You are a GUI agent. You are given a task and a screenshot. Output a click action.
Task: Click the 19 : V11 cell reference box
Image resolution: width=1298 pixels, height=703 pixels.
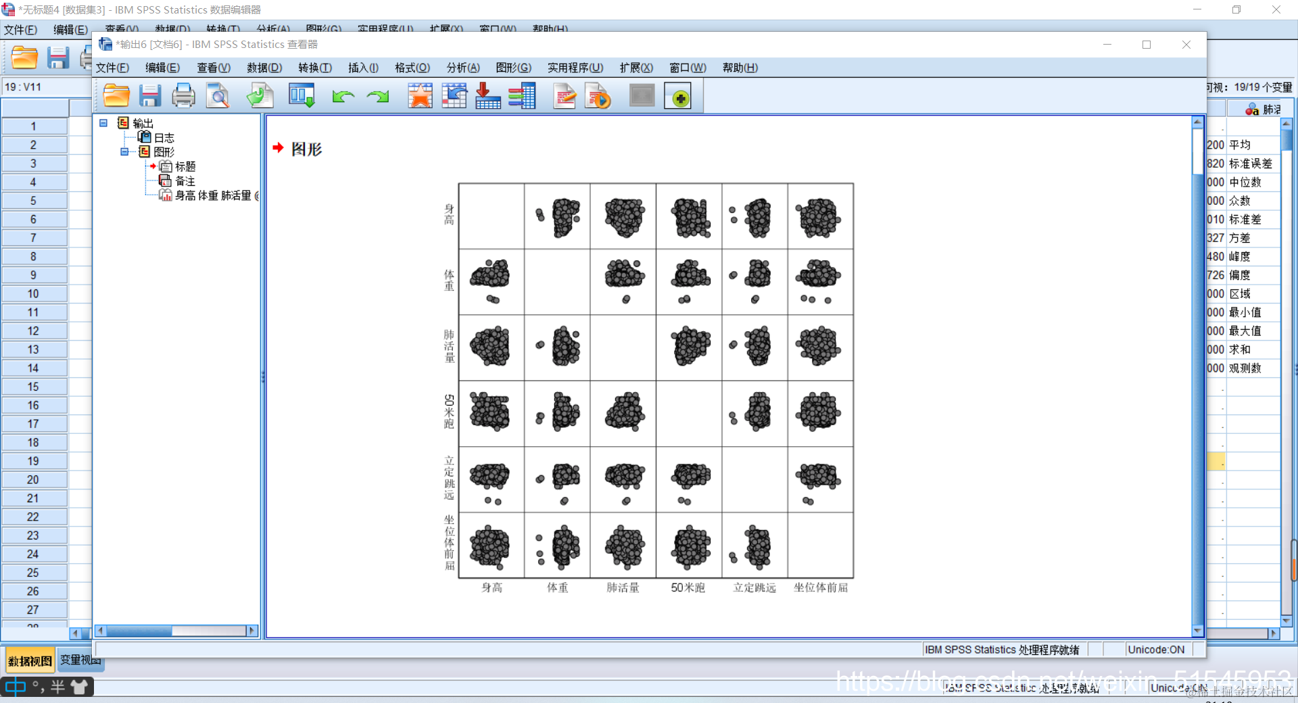pyautogui.click(x=46, y=87)
